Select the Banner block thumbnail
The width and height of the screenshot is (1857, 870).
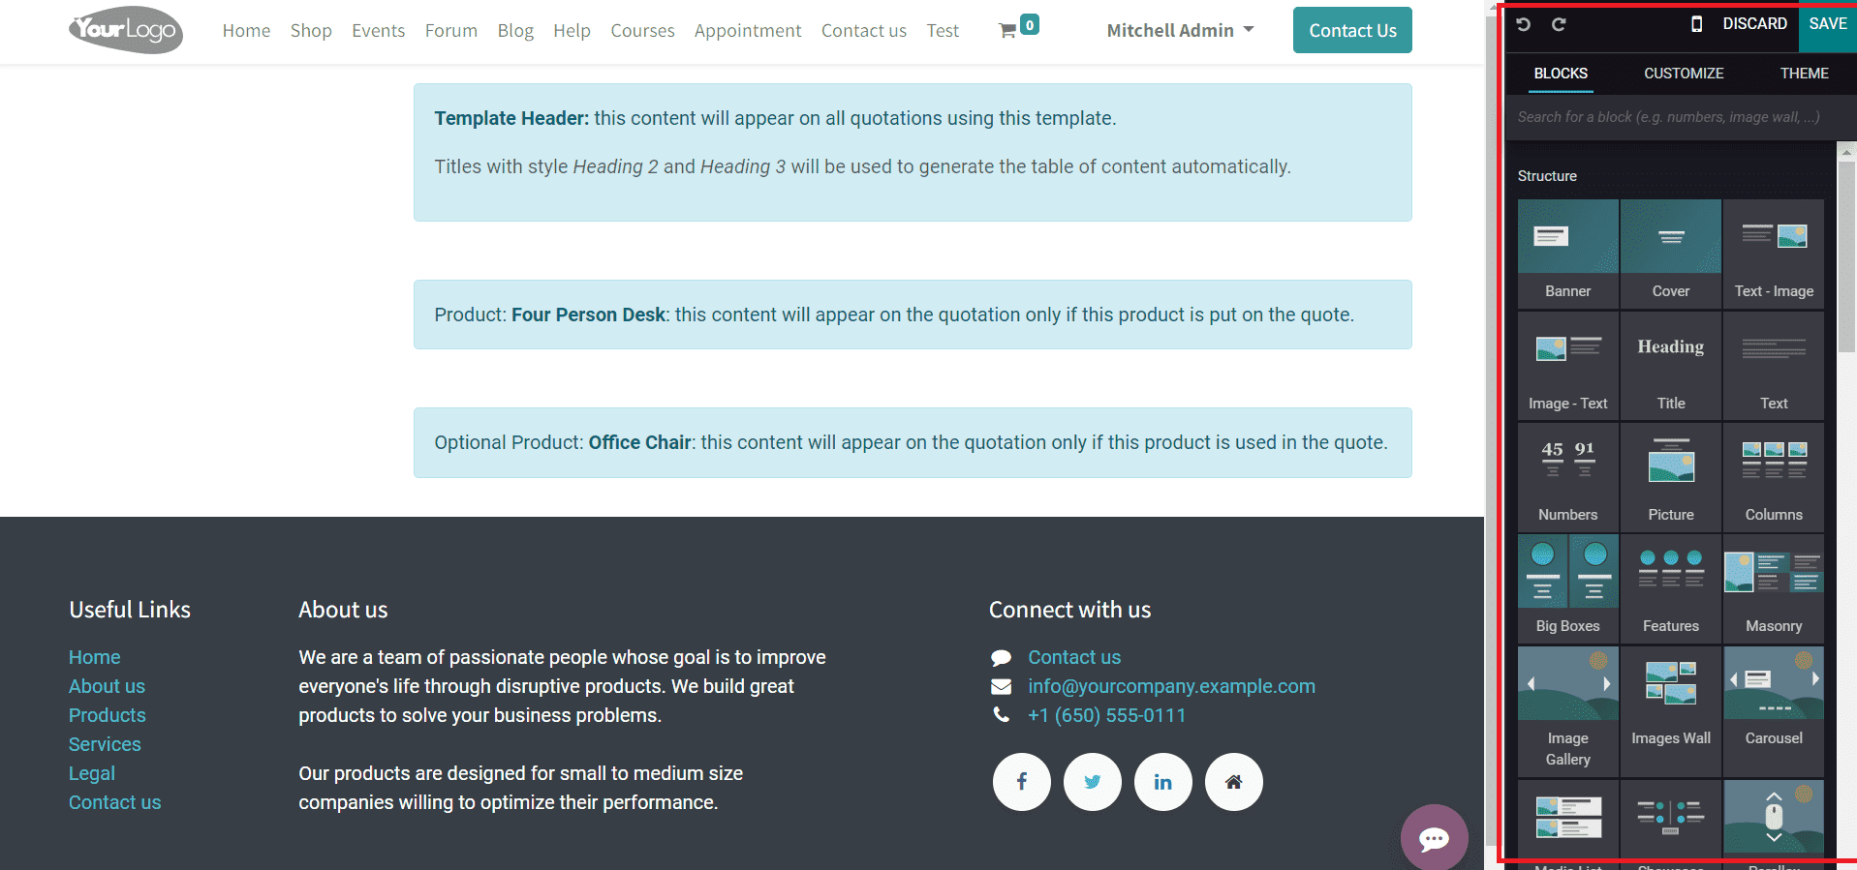[x=1567, y=252]
